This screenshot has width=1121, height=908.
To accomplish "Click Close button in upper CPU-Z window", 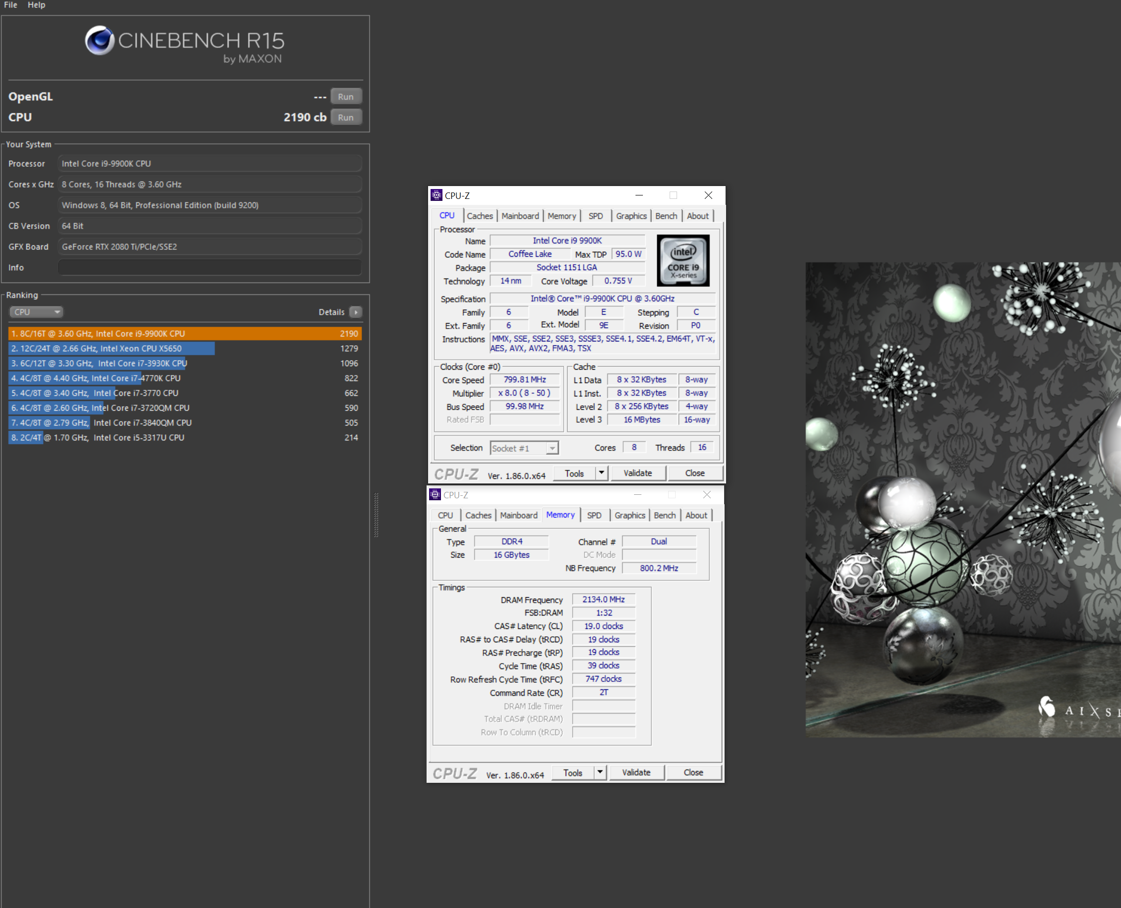I will (695, 474).
